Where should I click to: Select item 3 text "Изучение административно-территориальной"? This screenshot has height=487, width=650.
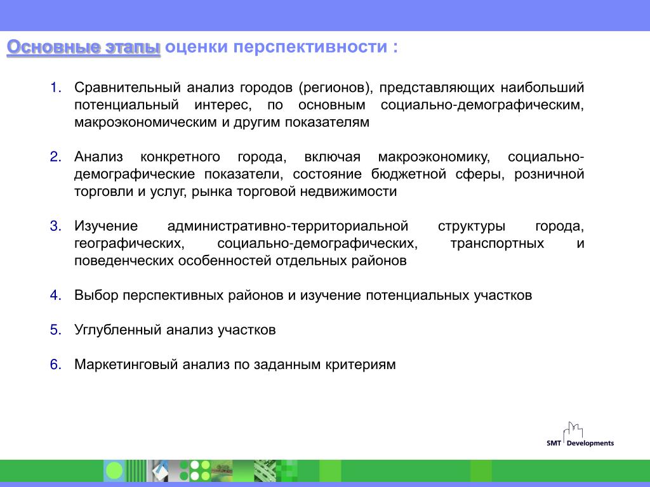point(241,226)
